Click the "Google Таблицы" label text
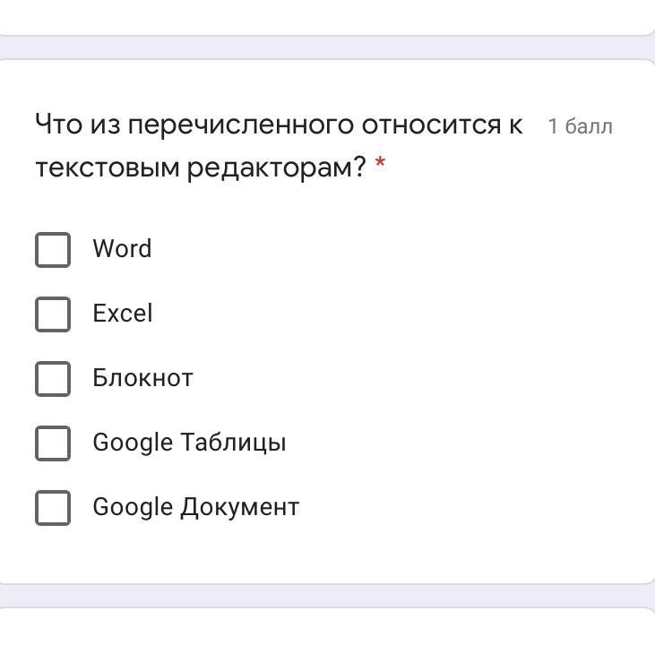 click(189, 443)
